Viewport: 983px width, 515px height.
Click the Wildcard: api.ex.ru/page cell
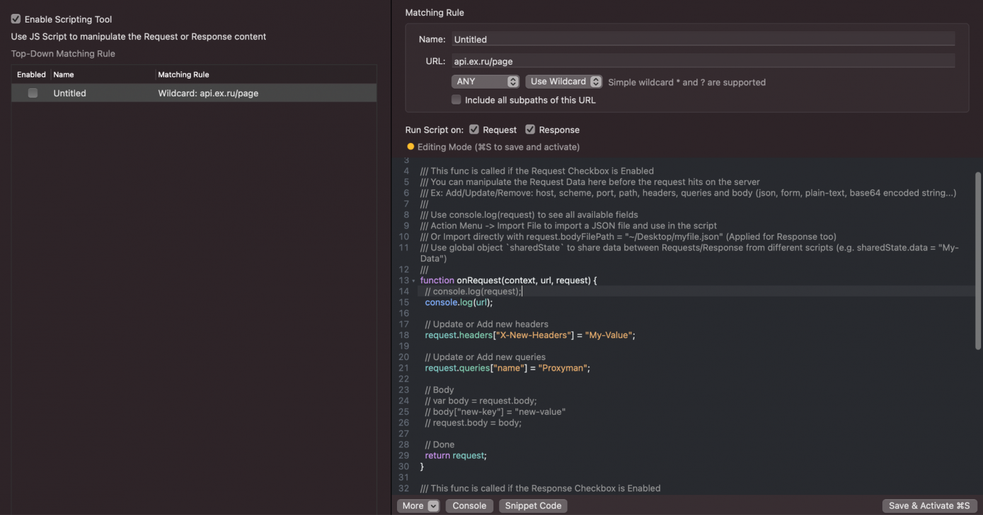(208, 93)
